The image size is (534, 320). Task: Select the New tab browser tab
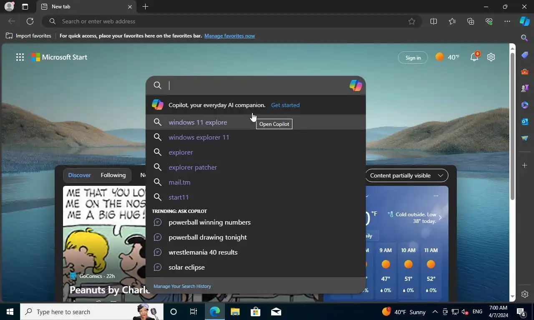coord(86,7)
